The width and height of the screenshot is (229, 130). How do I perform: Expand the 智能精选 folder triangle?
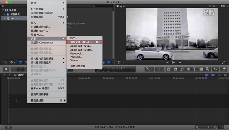tap(5, 14)
